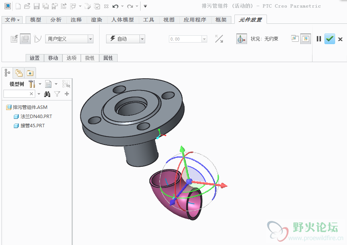This screenshot has width=347, height=245.
Task: Open the 文件 menu
Action: pos(12,20)
